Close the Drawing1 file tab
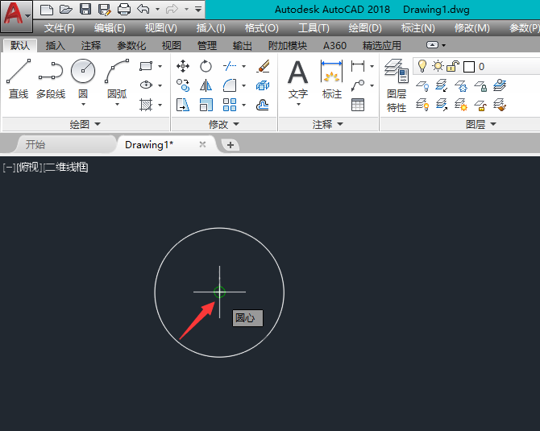The image size is (540, 431). point(202,144)
